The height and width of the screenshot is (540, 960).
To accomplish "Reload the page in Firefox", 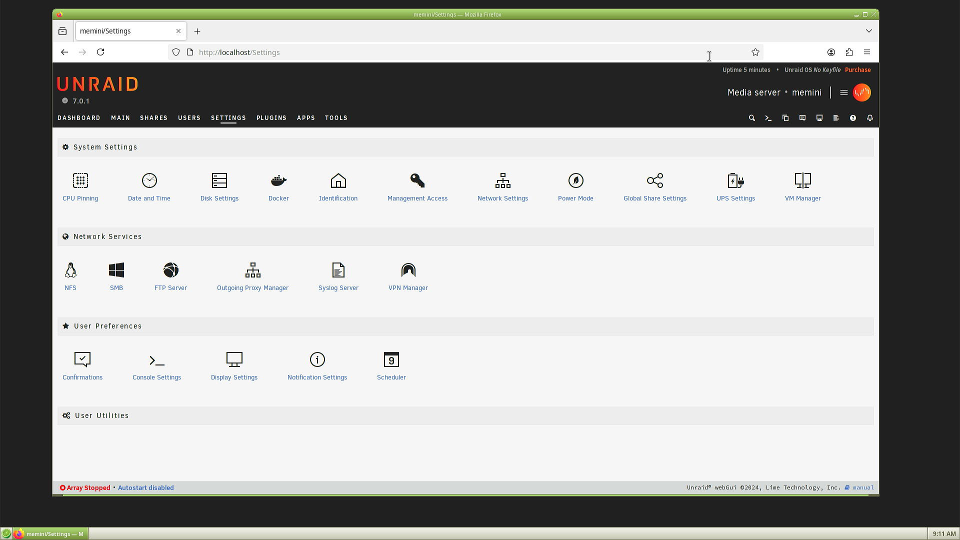I will tap(100, 52).
